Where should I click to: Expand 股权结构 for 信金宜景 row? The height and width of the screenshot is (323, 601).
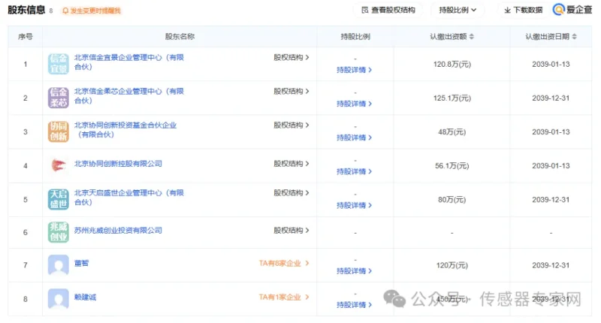291,58
